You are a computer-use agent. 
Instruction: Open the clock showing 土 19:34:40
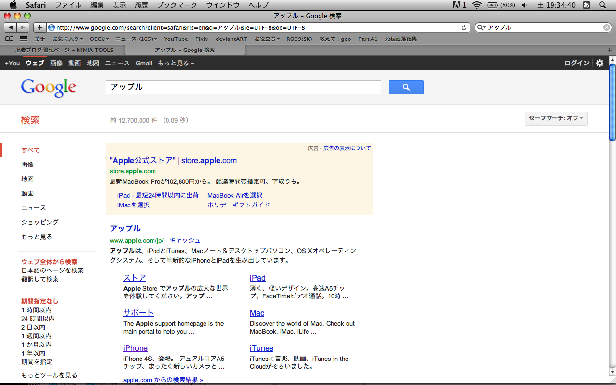(556, 5)
